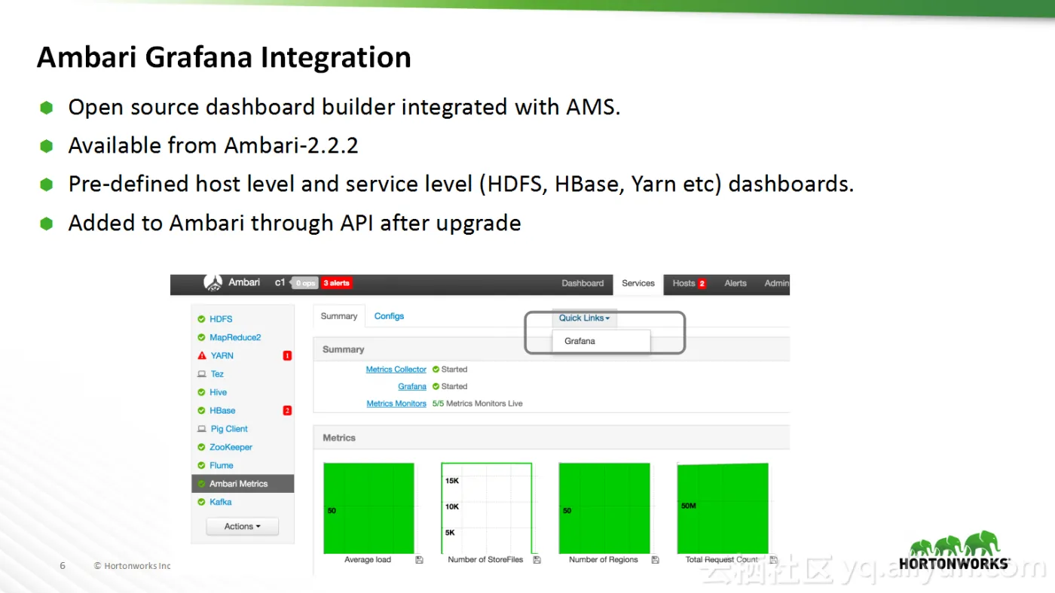Viewport: 1055px width, 593px height.
Task: Click the Ambari logo icon
Action: point(214,283)
